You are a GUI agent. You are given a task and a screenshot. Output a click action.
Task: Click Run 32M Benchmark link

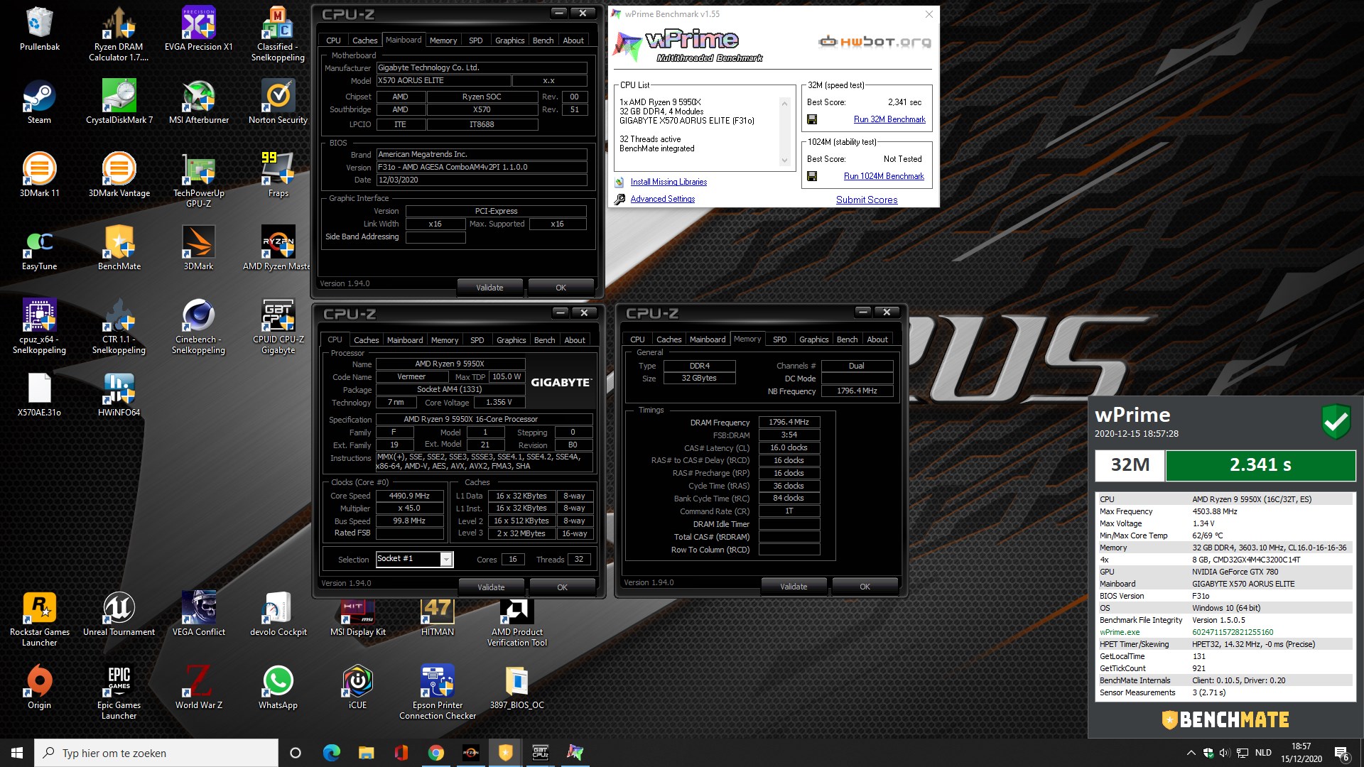click(889, 119)
